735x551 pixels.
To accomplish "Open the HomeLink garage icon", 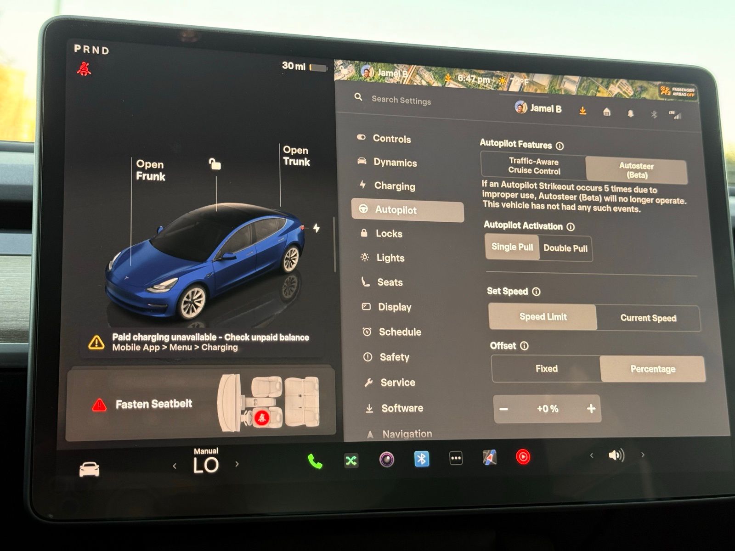I will click(x=606, y=112).
